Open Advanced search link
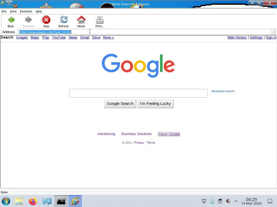Screen dimensions: 277x207 (x=223, y=91)
